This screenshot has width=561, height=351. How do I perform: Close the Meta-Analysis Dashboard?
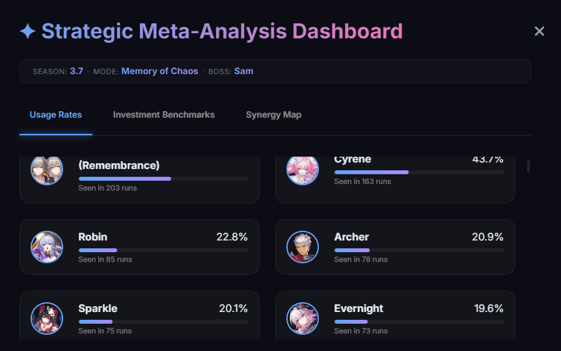539,31
